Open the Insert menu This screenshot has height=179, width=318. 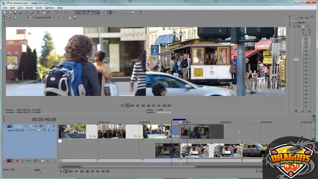point(29,7)
